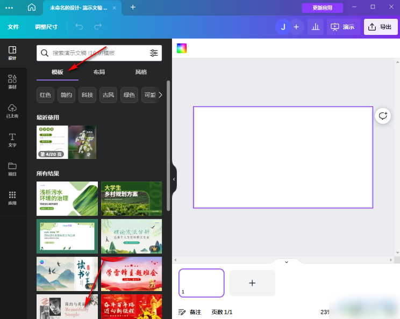Select the 文字 text tool
Viewport: 400px width, 319px height.
click(12, 140)
